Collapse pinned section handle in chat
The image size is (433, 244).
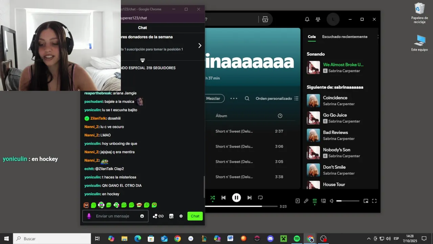[142, 60]
